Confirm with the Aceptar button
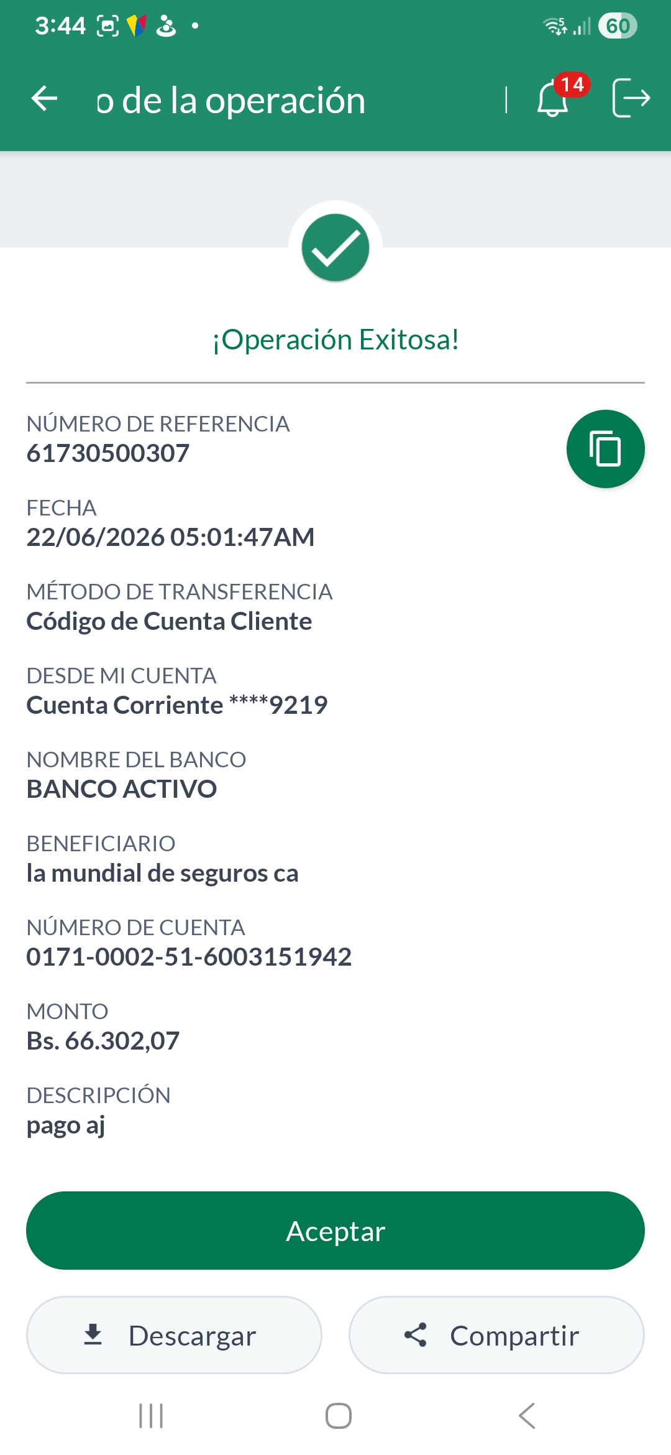 [335, 1231]
